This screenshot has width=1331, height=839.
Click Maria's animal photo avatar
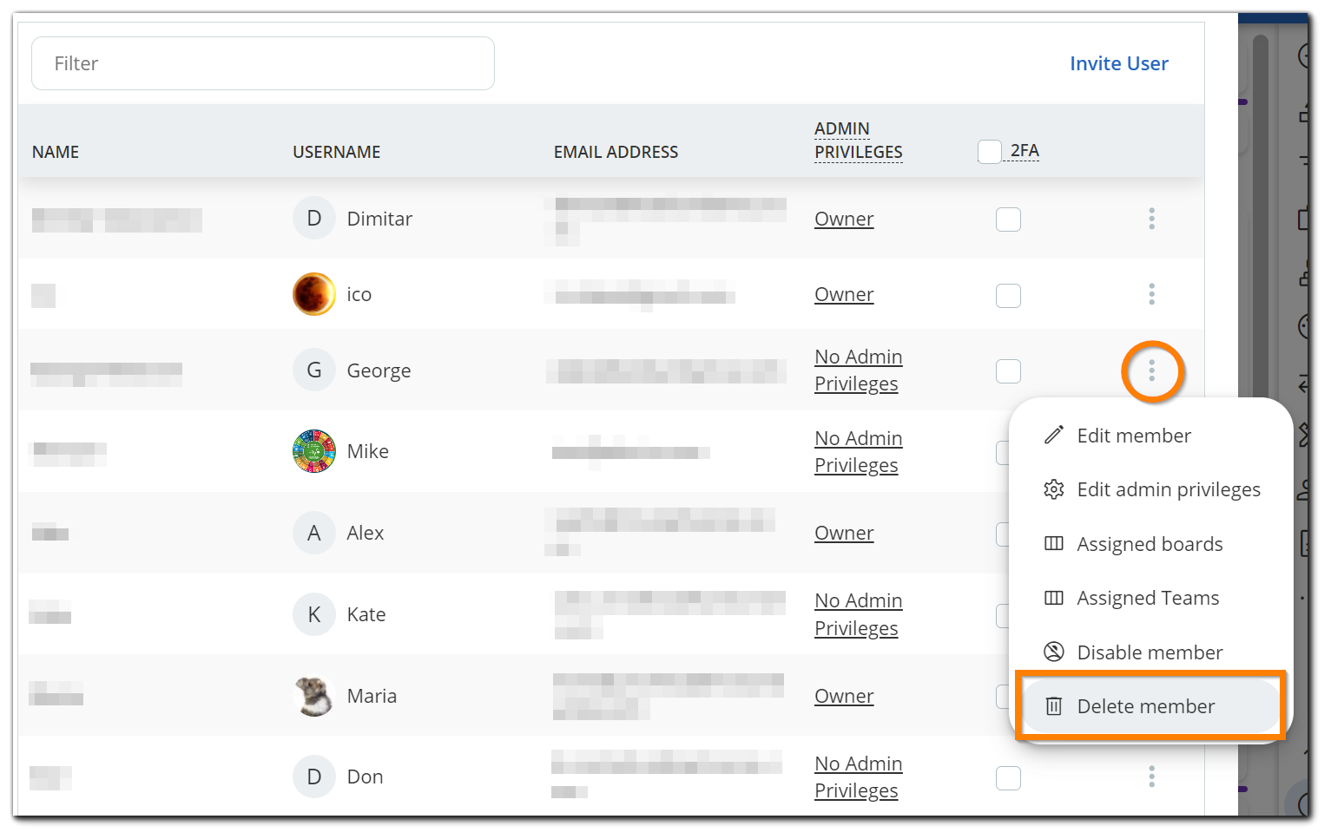click(x=313, y=696)
